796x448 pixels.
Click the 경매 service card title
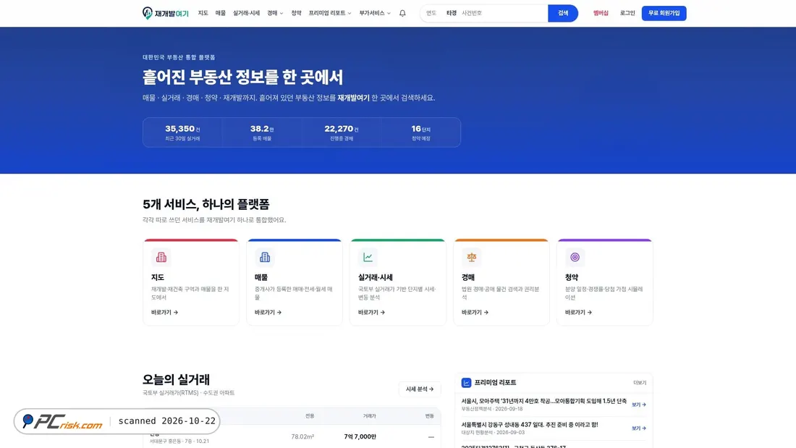(x=468, y=277)
